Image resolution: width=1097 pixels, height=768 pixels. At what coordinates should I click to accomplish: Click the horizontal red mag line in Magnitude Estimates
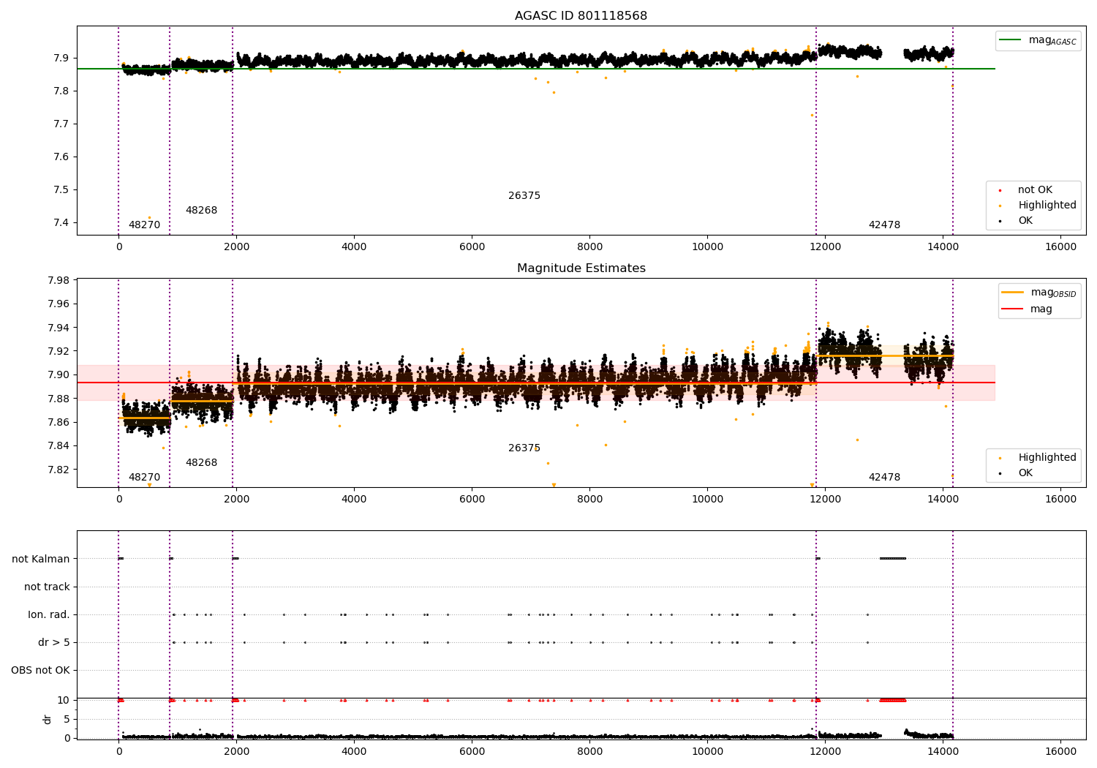click(x=536, y=383)
